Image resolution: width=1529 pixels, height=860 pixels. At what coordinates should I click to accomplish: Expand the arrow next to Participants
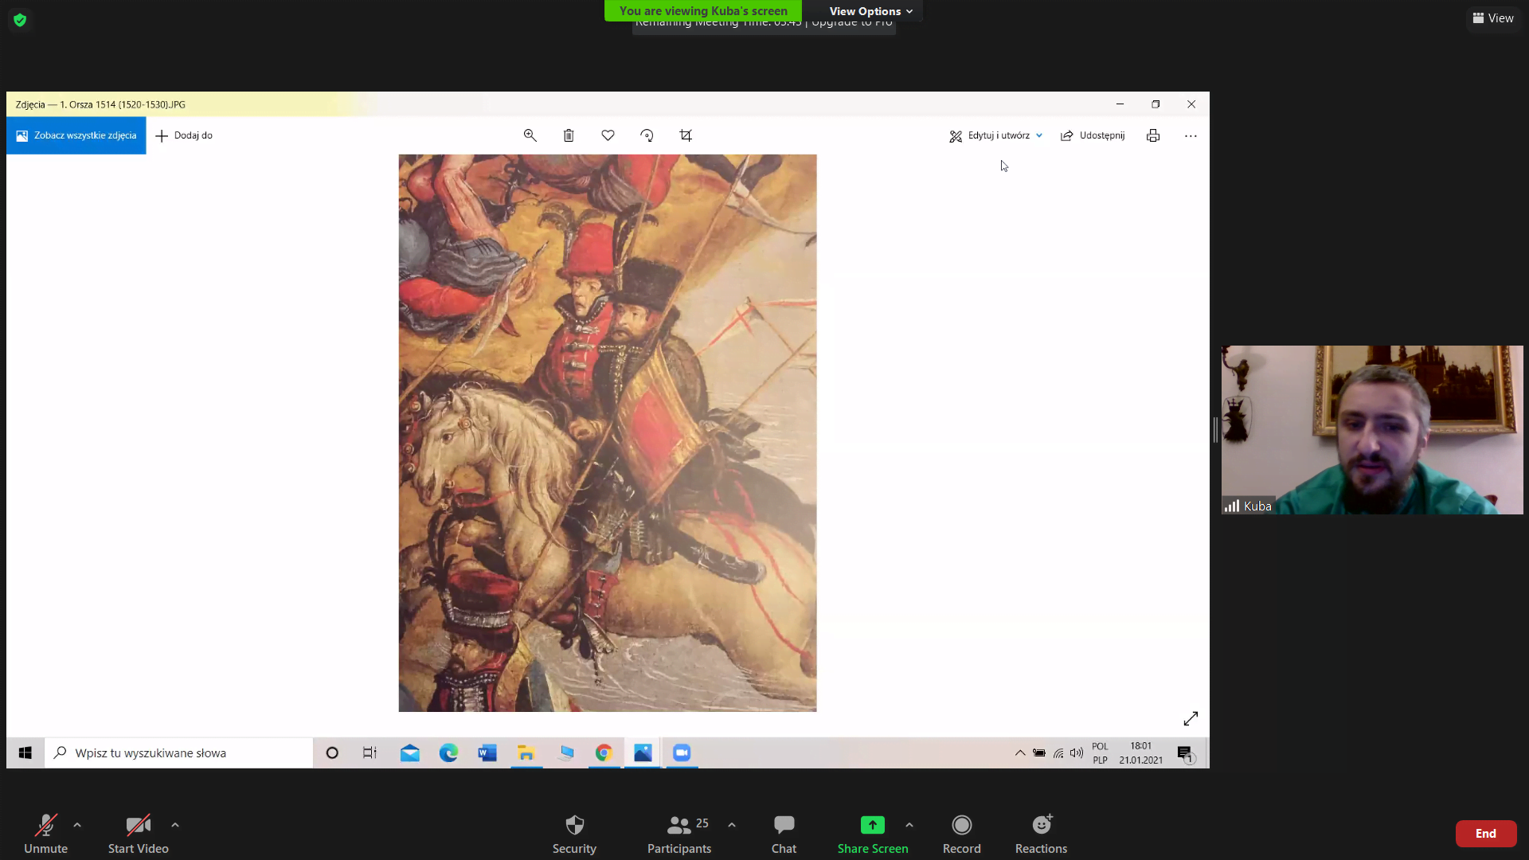(732, 825)
